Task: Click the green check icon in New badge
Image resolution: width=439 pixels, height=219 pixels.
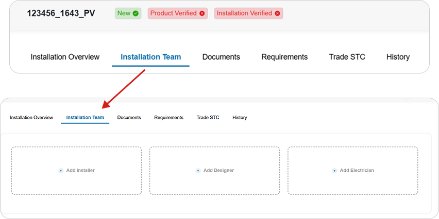Action: (x=136, y=13)
